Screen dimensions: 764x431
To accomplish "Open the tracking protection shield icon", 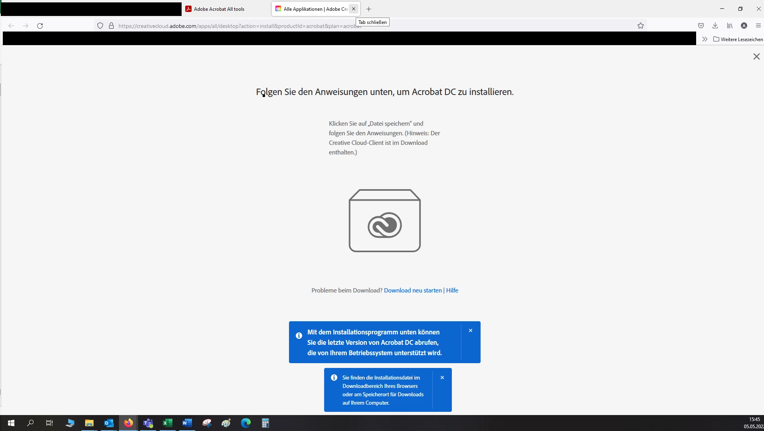I will point(100,26).
